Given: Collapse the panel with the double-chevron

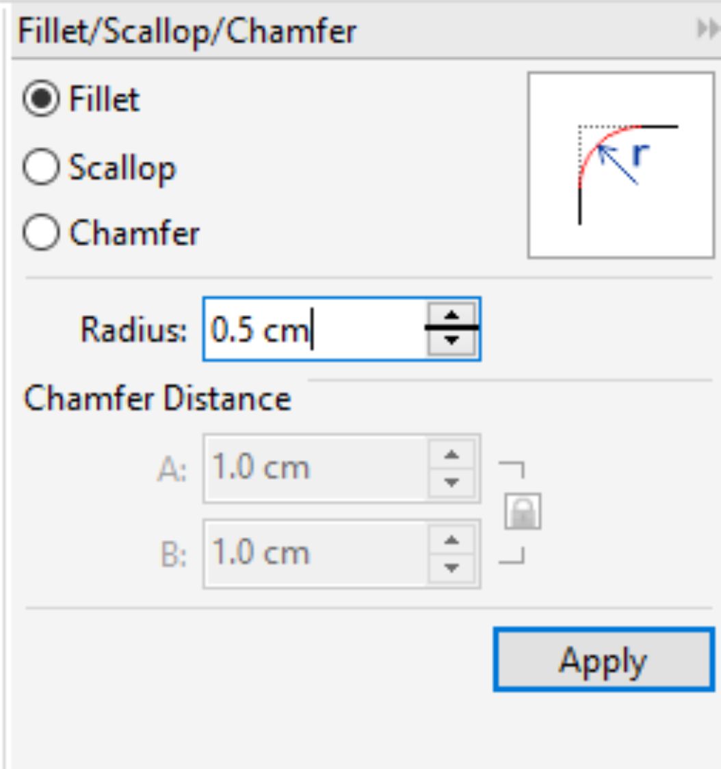Looking at the screenshot, I should pyautogui.click(x=709, y=29).
